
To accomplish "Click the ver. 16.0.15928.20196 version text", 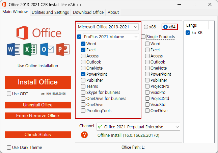I will click(53, 94).
